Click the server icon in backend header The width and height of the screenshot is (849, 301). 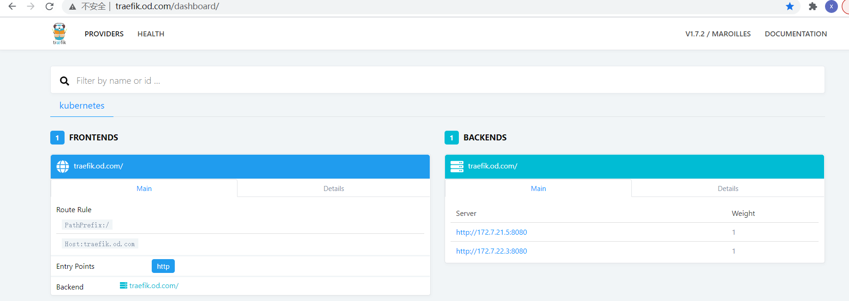(457, 166)
